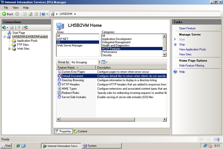Click the View Sites link
This screenshot has width=223, height=149.
click(185, 54)
